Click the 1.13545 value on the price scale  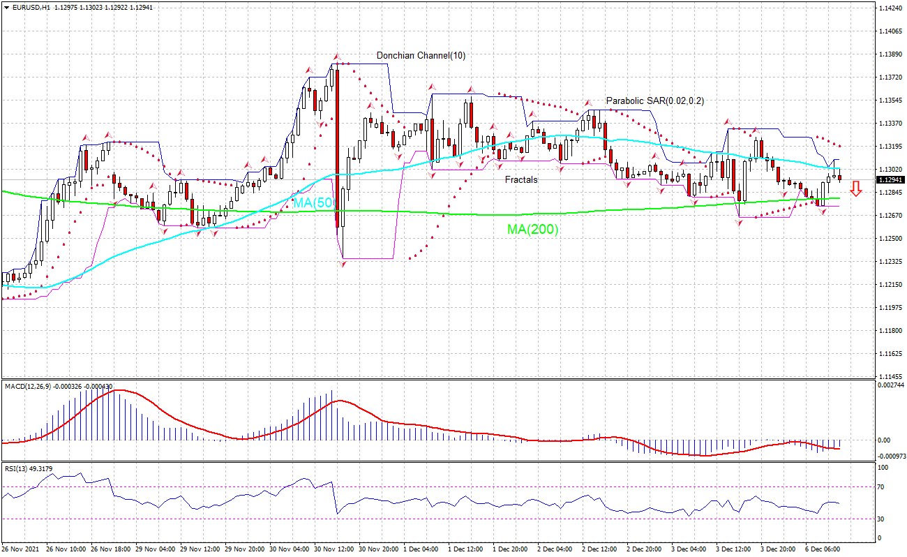tap(891, 101)
